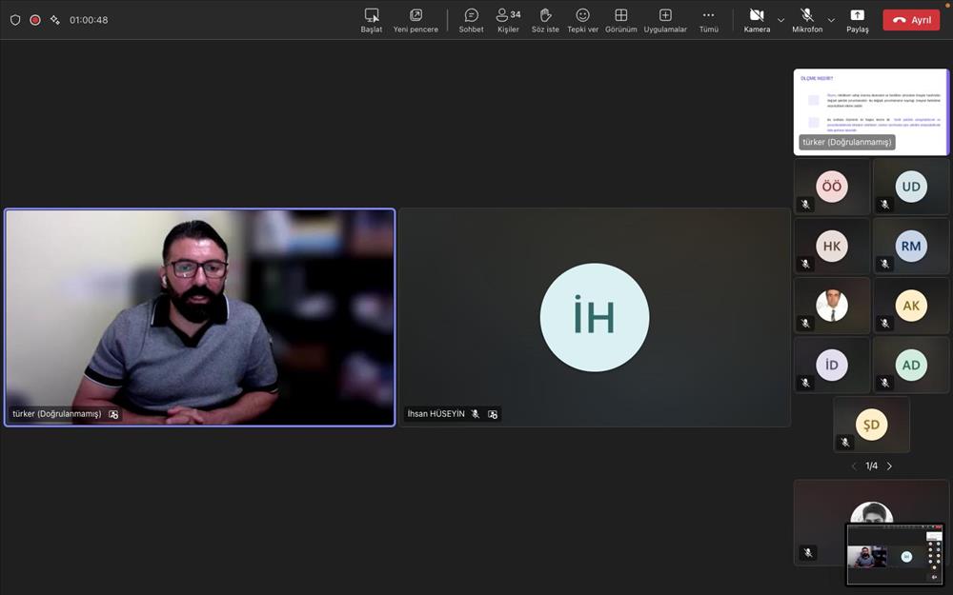Image resolution: width=953 pixels, height=595 pixels.
Task: Click İD's muted microphone icon
Action: [806, 383]
